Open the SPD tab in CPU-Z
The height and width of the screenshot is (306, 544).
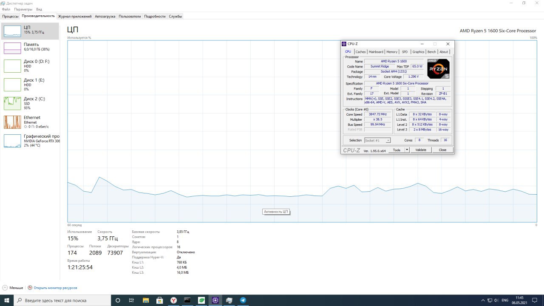[x=405, y=52]
